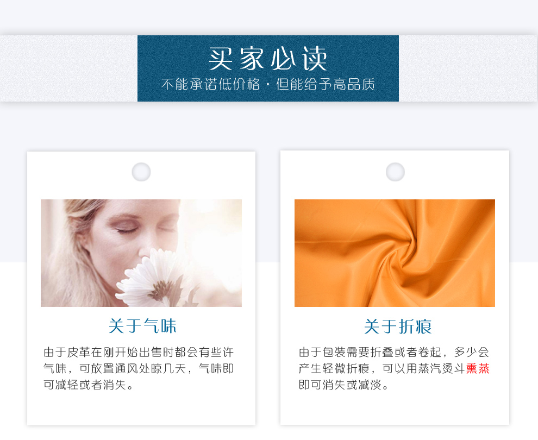This screenshot has height=440, width=538.
Task: Click the text 产生轻微折痕
Action: 334,369
